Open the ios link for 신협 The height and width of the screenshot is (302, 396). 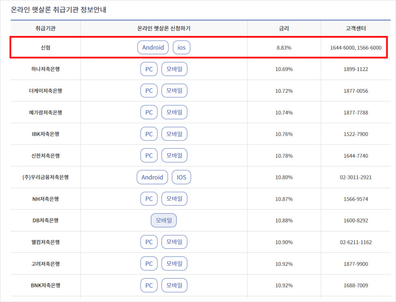coord(181,48)
